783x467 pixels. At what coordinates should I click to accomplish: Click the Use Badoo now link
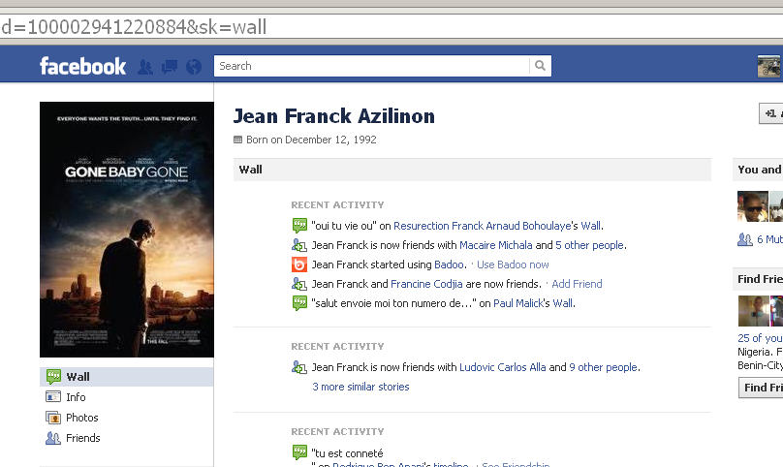(513, 265)
